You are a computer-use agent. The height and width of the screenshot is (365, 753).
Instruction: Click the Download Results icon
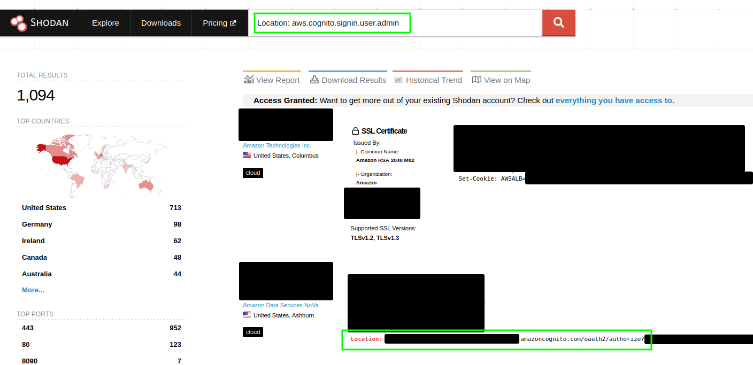pyautogui.click(x=315, y=79)
